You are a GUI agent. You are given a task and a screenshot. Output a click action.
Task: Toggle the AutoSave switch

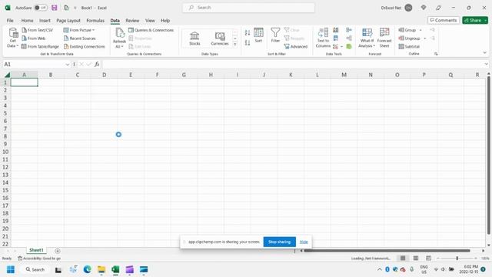click(41, 8)
